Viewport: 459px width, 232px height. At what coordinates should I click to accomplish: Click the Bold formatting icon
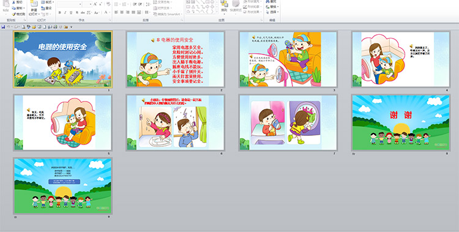60,12
